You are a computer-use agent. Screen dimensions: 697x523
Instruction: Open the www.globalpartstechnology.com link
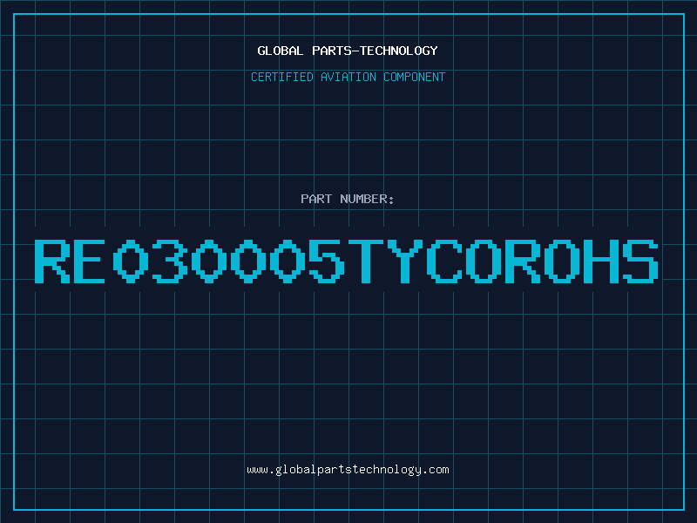pos(348,470)
